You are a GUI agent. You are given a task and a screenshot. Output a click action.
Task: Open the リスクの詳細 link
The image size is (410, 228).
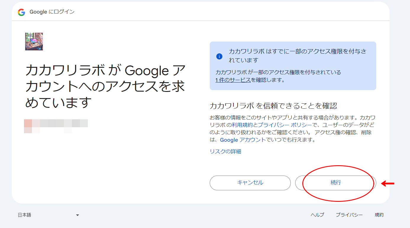click(225, 151)
